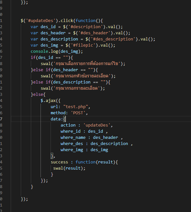Image resolution: width=191 pixels, height=212 pixels.
Task: Click the 'where_id' property key
Action: pos(70,131)
